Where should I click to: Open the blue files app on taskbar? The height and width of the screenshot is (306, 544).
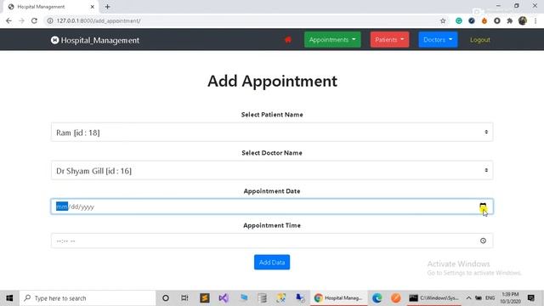(x=244, y=297)
